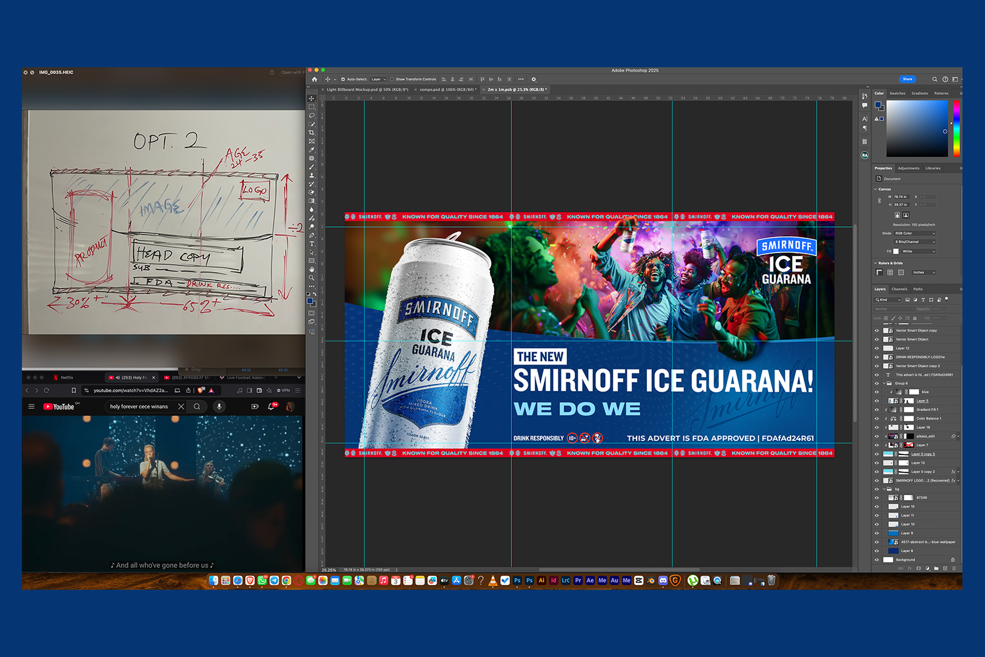Open the RGB Color mode dropdown
This screenshot has width=985, height=657.
click(915, 233)
